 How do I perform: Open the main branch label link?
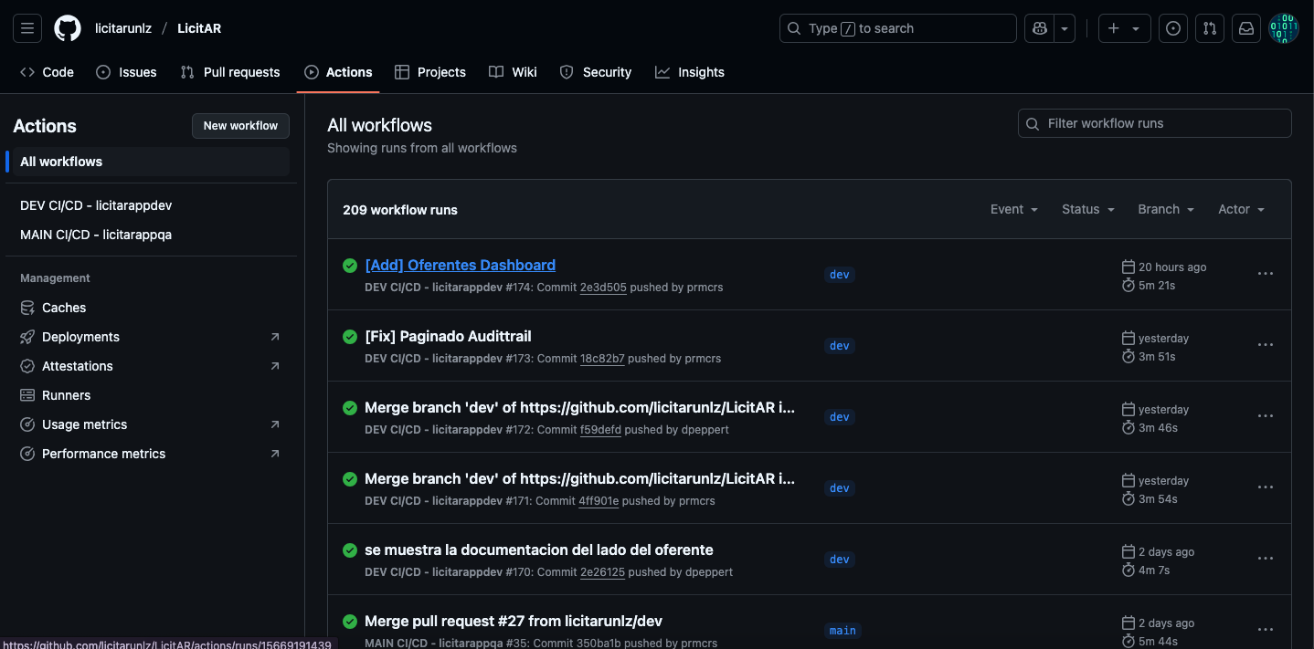click(x=842, y=631)
